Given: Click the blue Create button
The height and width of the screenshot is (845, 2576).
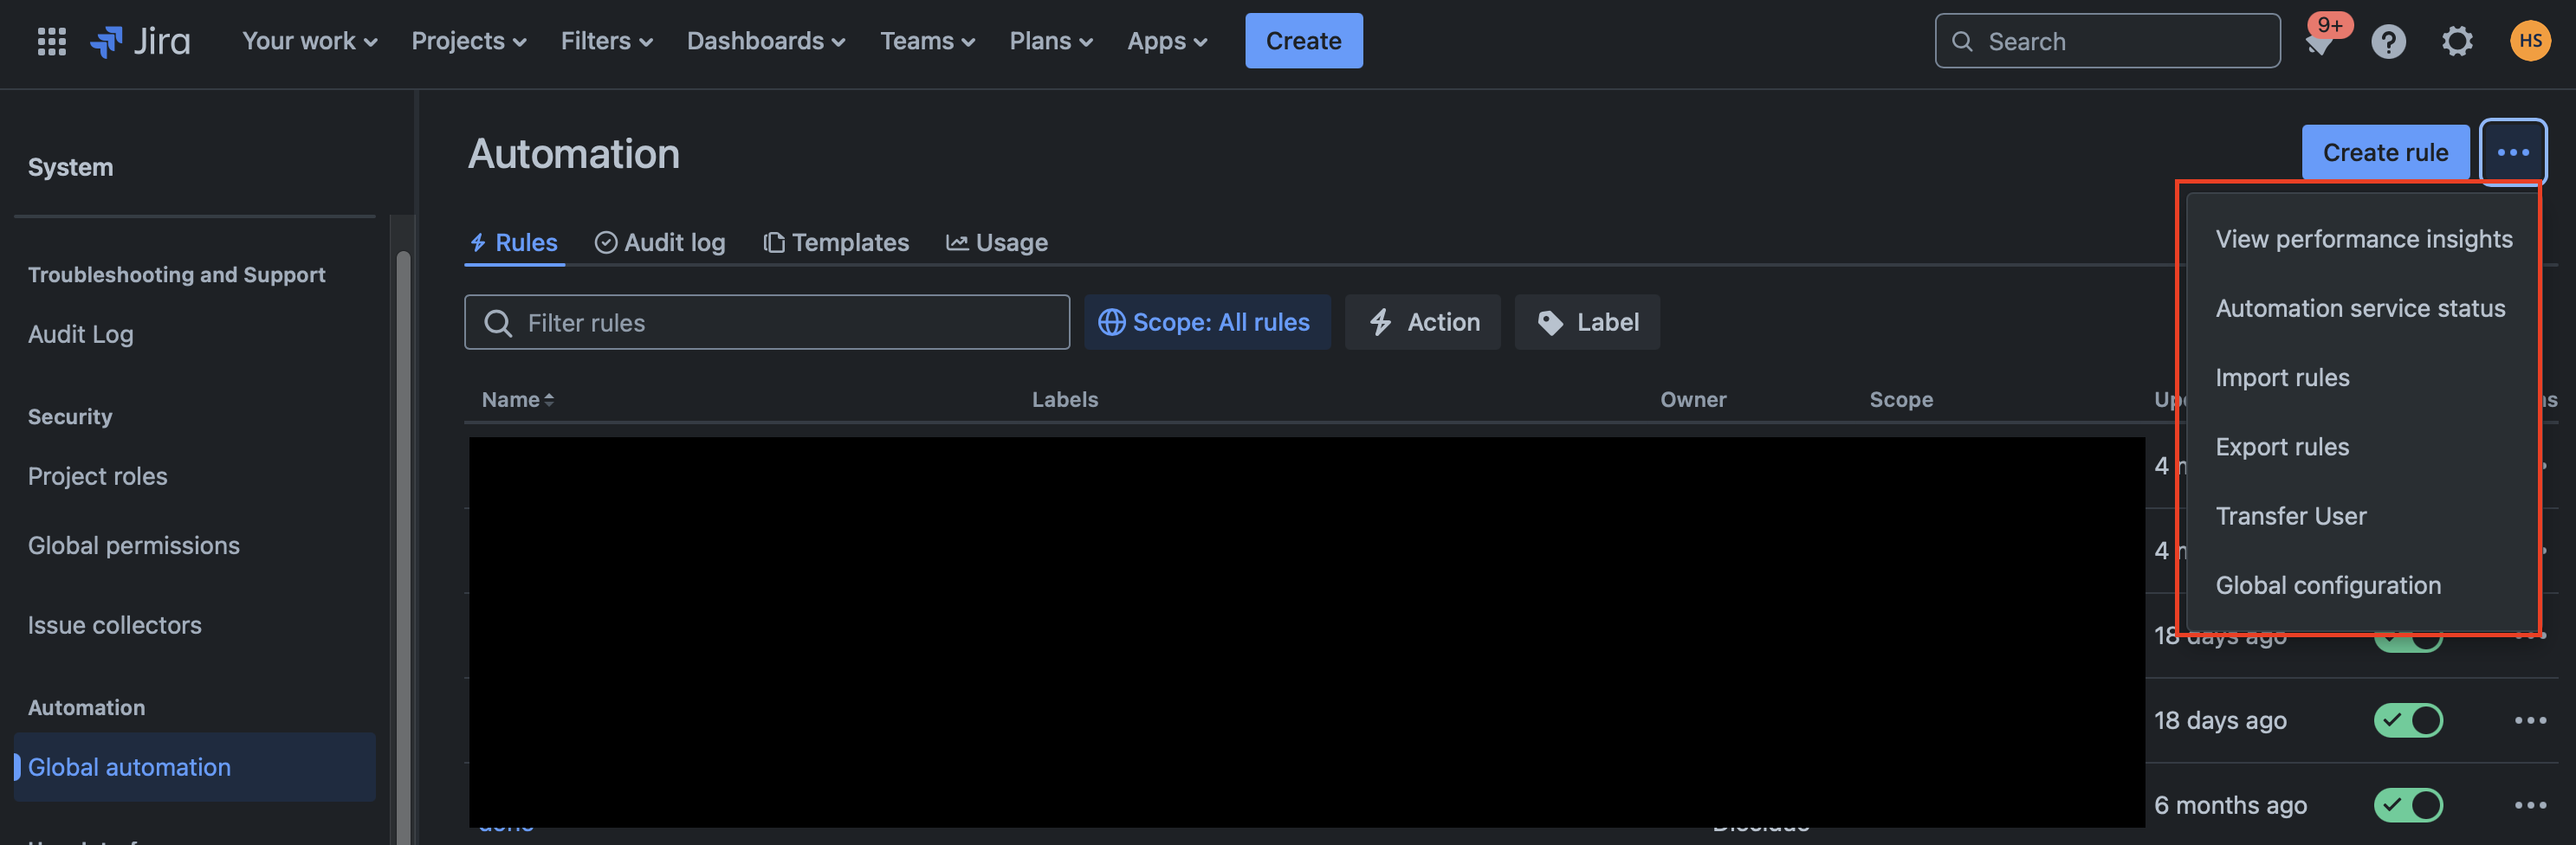Looking at the screenshot, I should 1303,41.
